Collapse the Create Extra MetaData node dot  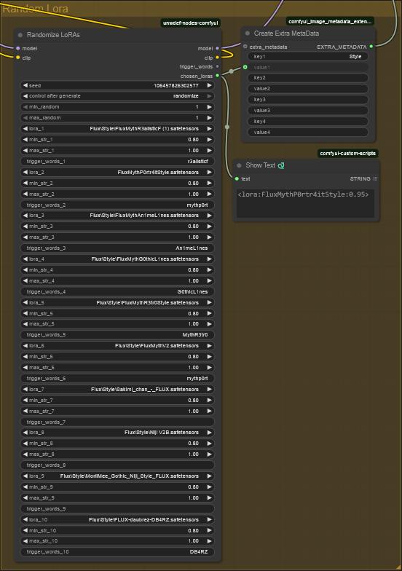(248, 34)
